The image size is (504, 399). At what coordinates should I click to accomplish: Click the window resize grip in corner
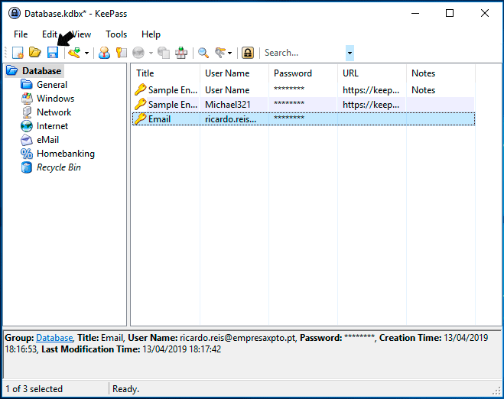coord(496,391)
